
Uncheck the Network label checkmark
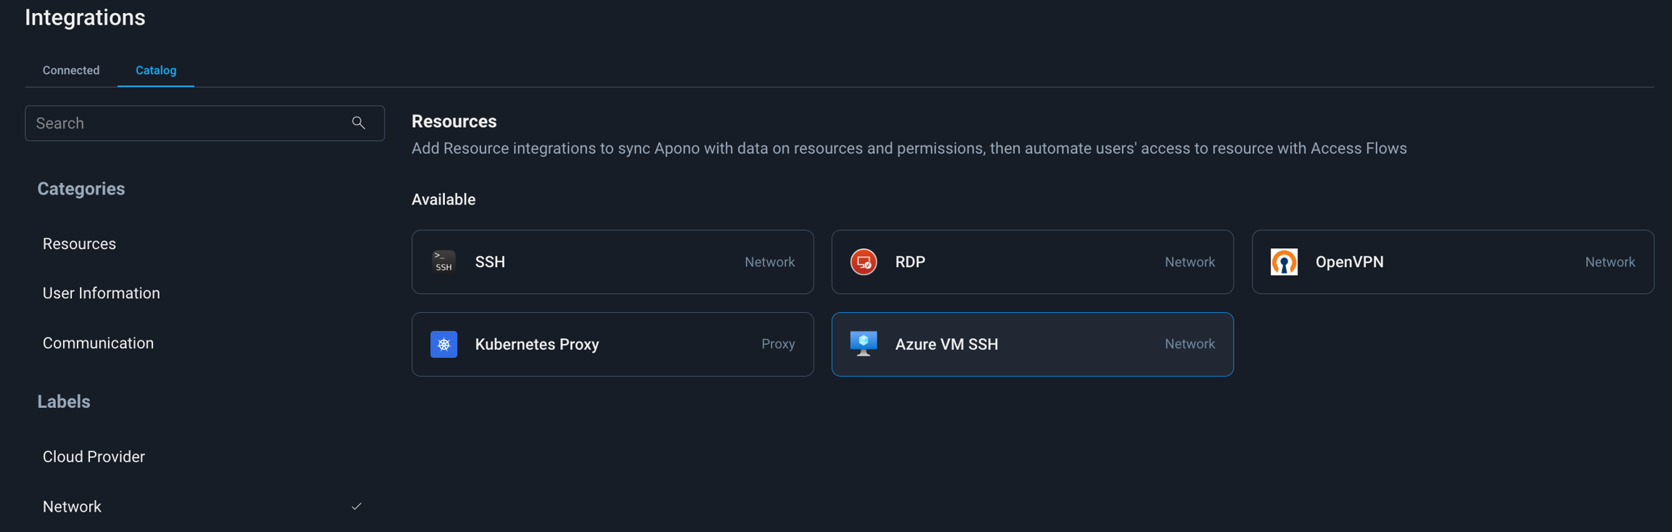coord(356,507)
